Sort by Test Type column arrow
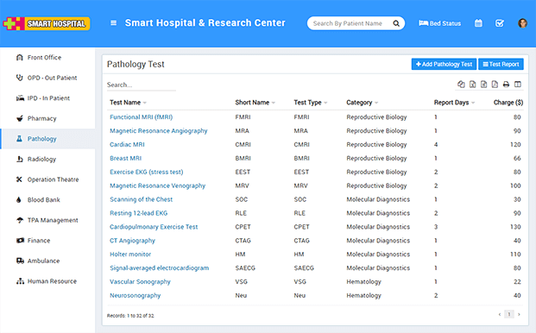The height and width of the screenshot is (333, 536). tap(325, 103)
